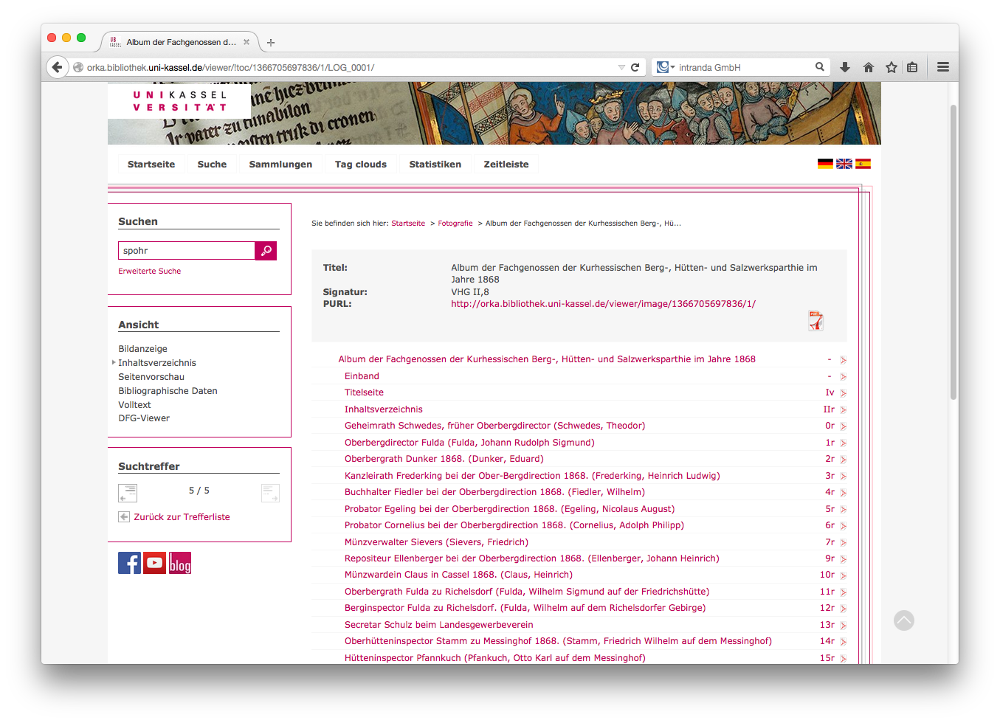1000x723 pixels.
Task: Open the Zeitleiste menu item
Action: pyautogui.click(x=506, y=165)
